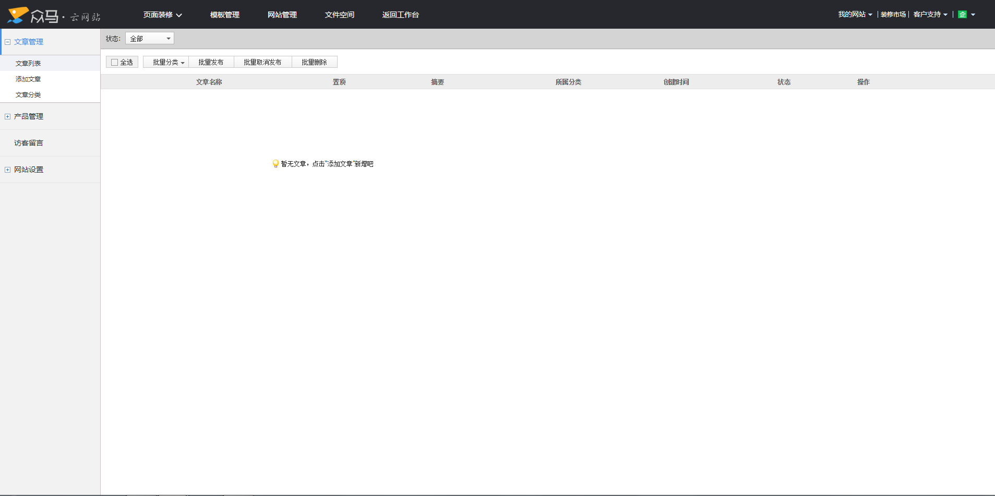Toggle the 全选 checkbox

(114, 63)
